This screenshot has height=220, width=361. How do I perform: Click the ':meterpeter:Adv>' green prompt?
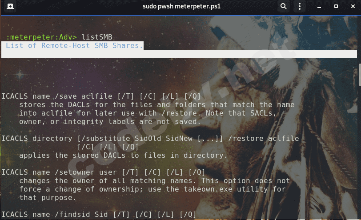(x=41, y=37)
